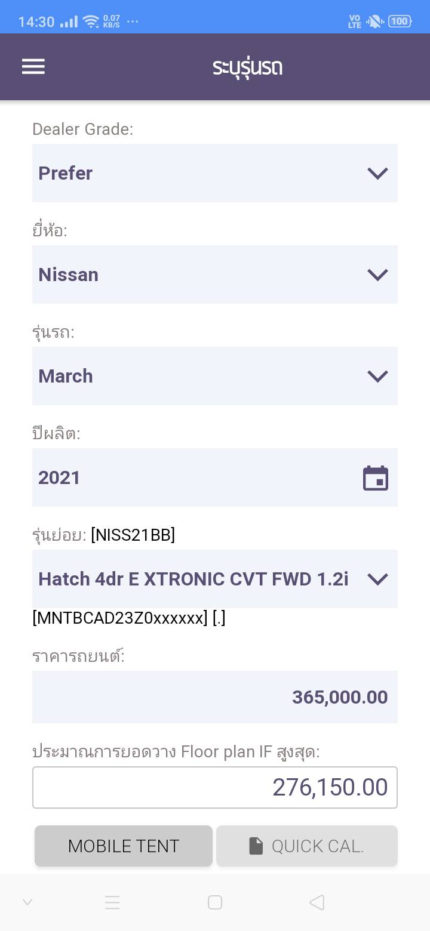Open the Nissan brand dropdown
Viewport: 430px width, 931px height.
[x=215, y=275]
